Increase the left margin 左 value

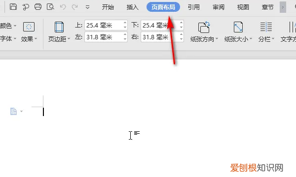click(125, 34)
